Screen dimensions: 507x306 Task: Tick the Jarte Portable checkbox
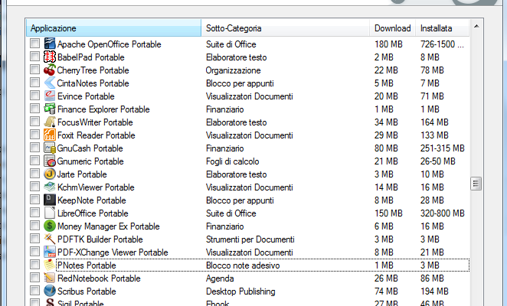point(34,173)
